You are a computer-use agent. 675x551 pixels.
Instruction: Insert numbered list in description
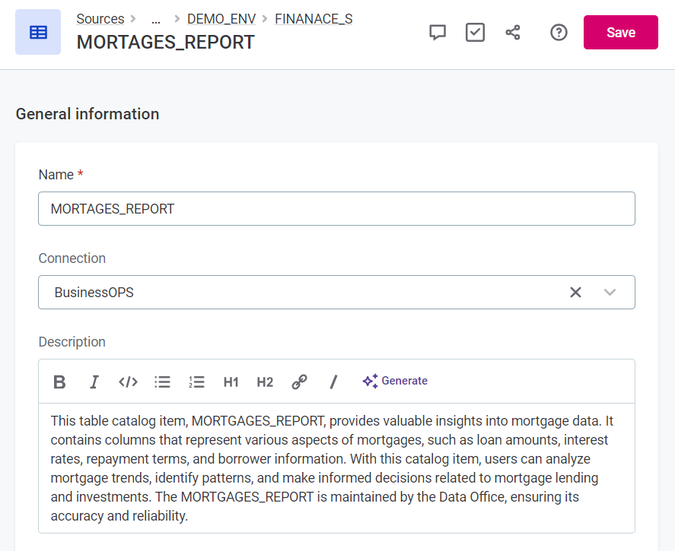(x=196, y=382)
